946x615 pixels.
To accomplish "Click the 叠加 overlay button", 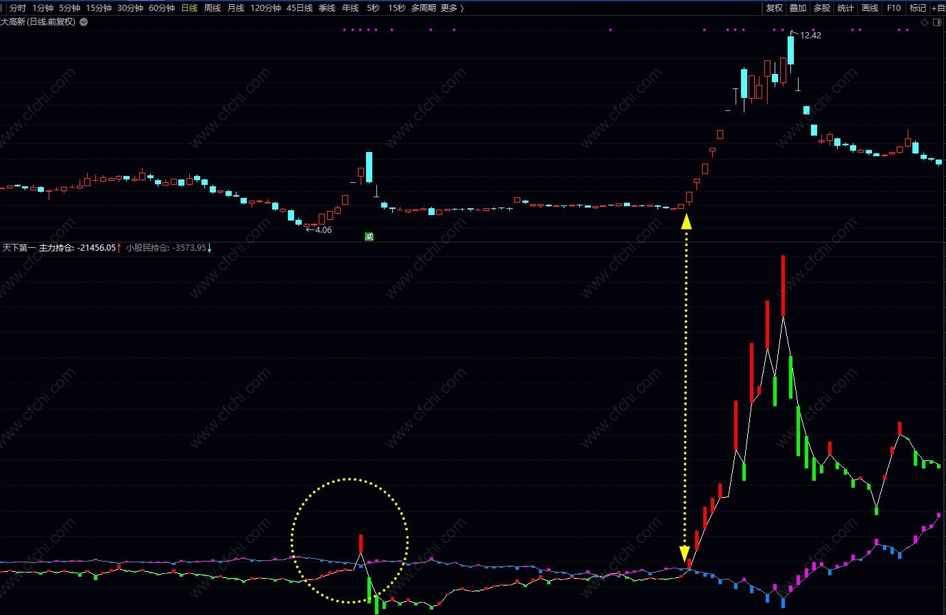I will click(798, 8).
